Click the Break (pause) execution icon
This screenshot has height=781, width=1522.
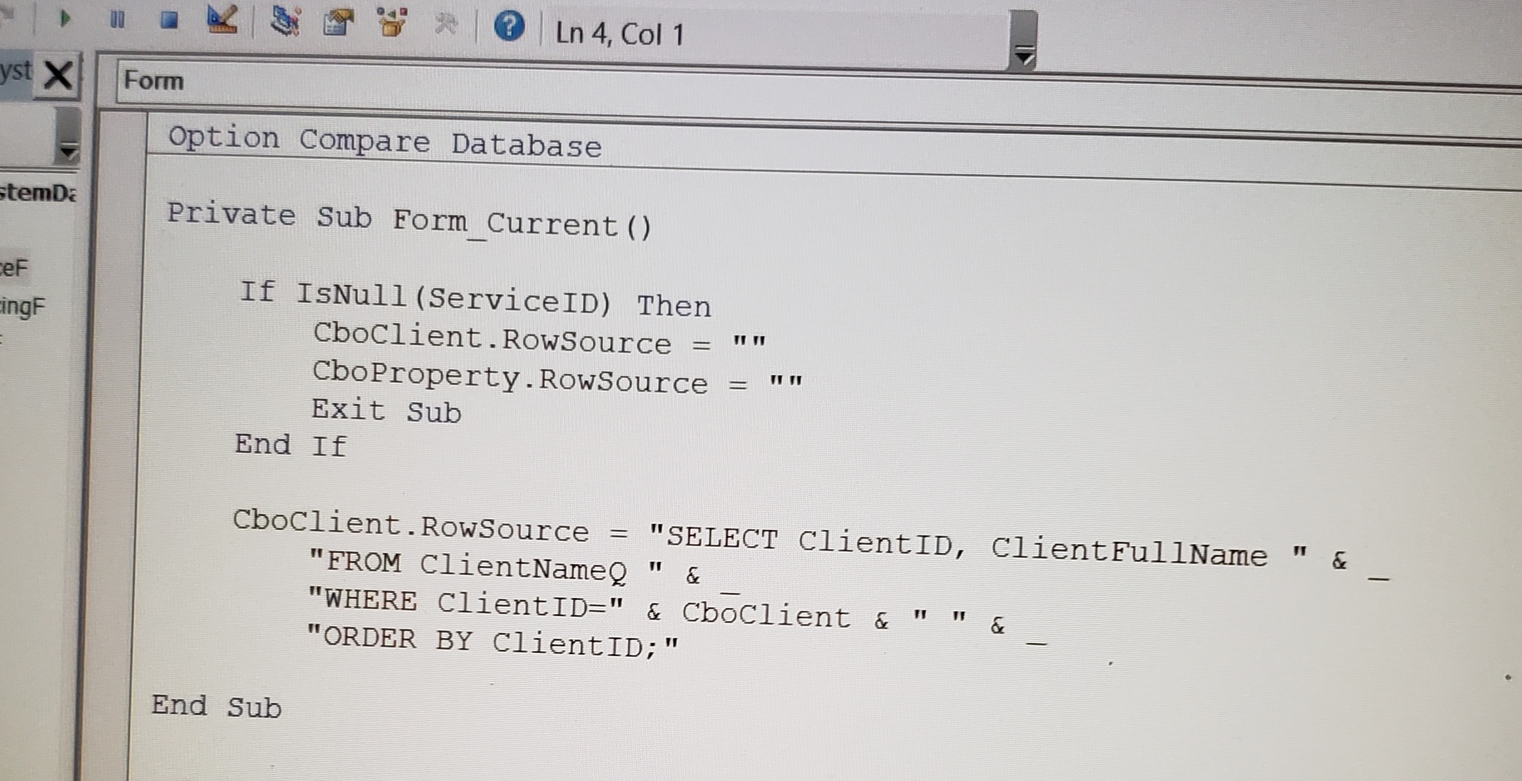[116, 19]
